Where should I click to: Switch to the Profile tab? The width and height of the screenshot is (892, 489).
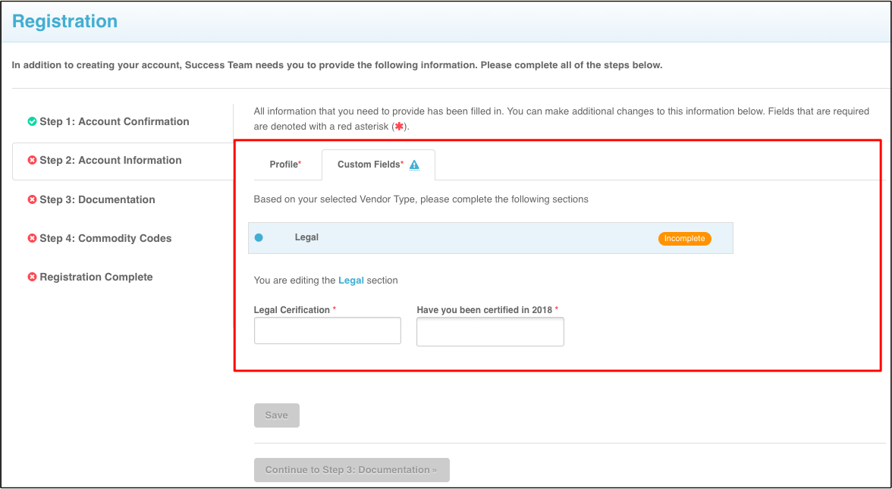(285, 165)
